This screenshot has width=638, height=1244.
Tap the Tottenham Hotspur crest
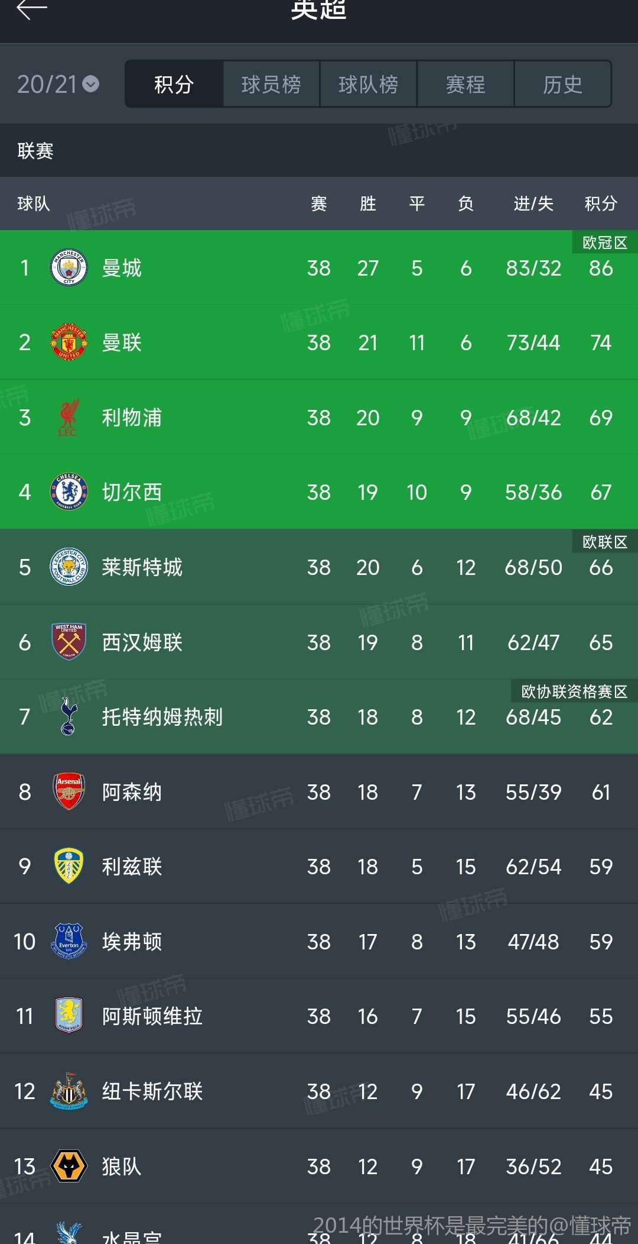click(69, 717)
